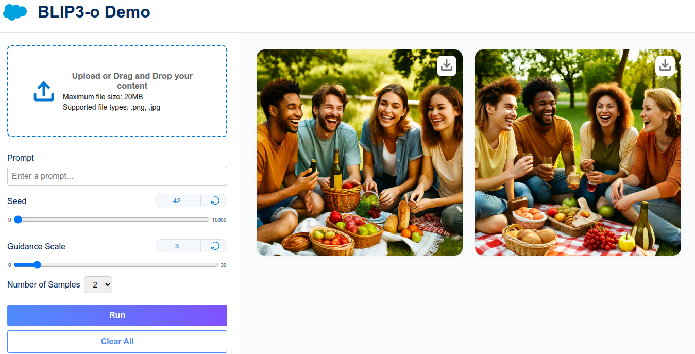Click the Run button
This screenshot has width=695, height=354.
pos(117,315)
